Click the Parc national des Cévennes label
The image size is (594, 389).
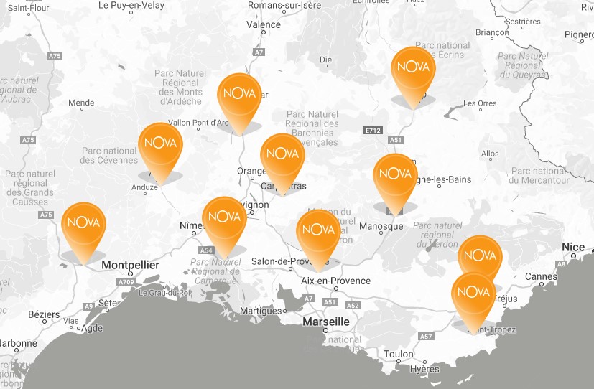tap(109, 156)
